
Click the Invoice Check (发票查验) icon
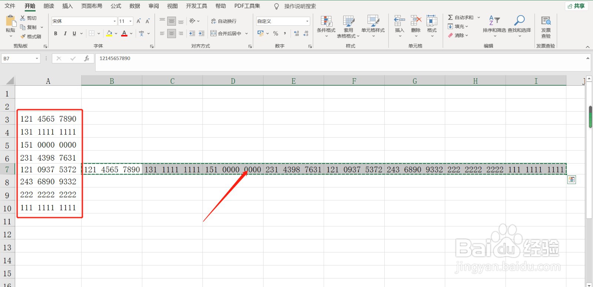[546, 21]
